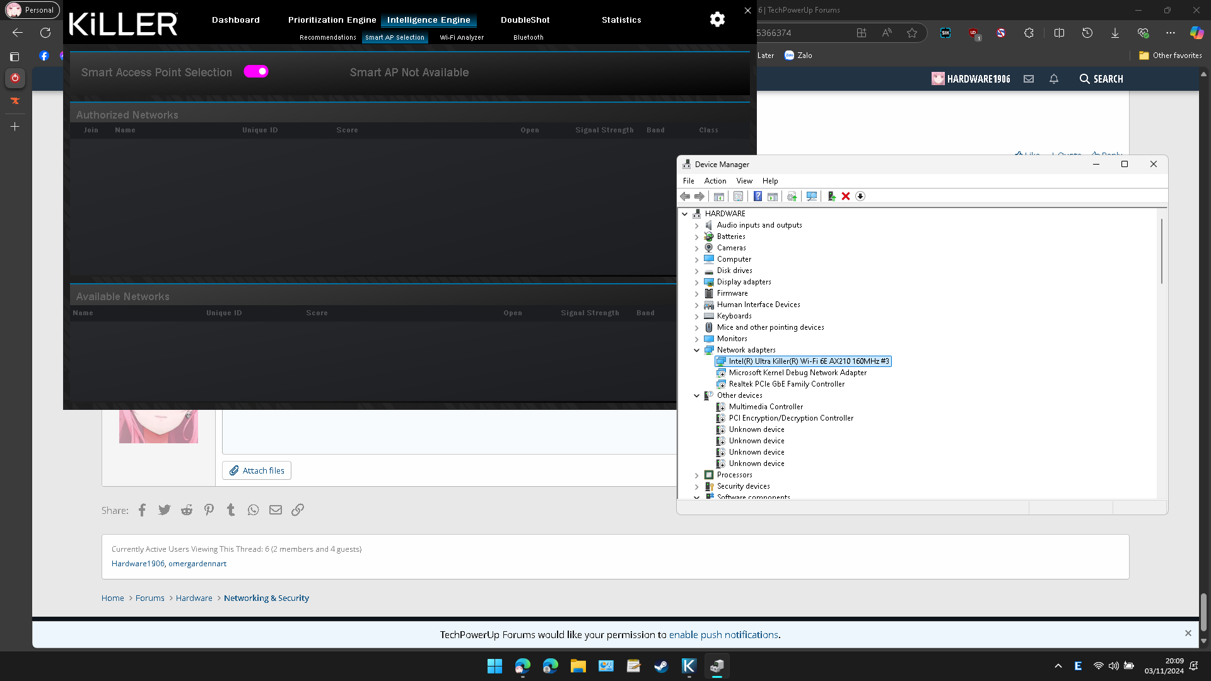Share thread via Pinterest icon
The image size is (1211, 681).
tap(209, 510)
